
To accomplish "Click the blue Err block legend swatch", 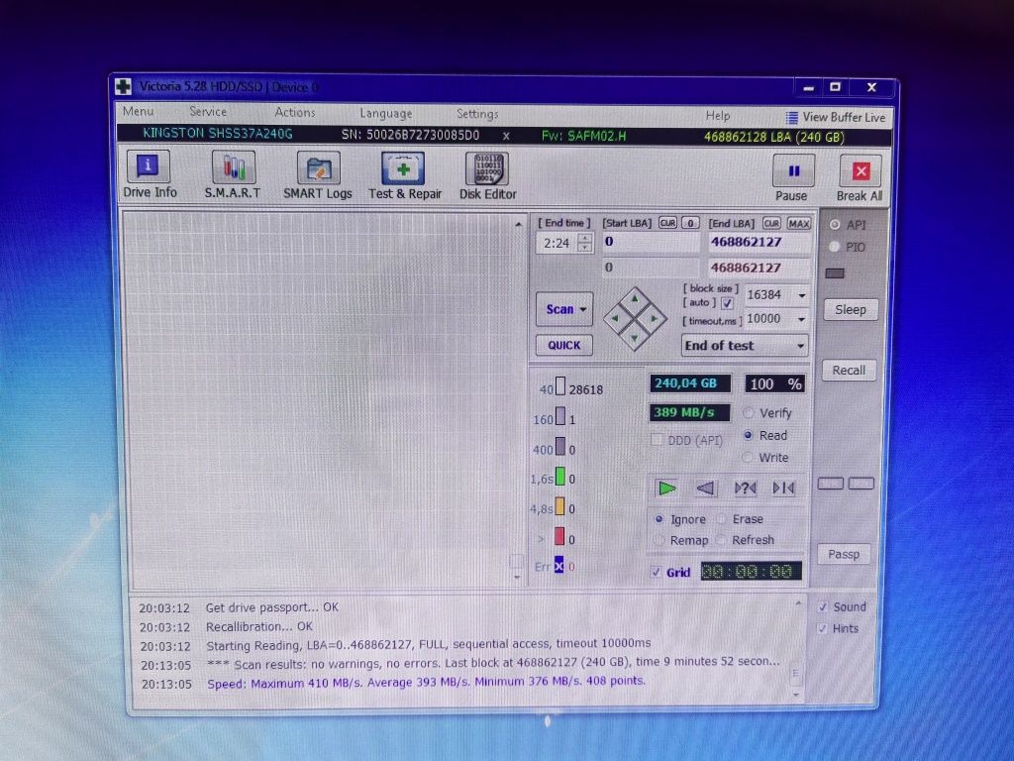I will [558, 565].
